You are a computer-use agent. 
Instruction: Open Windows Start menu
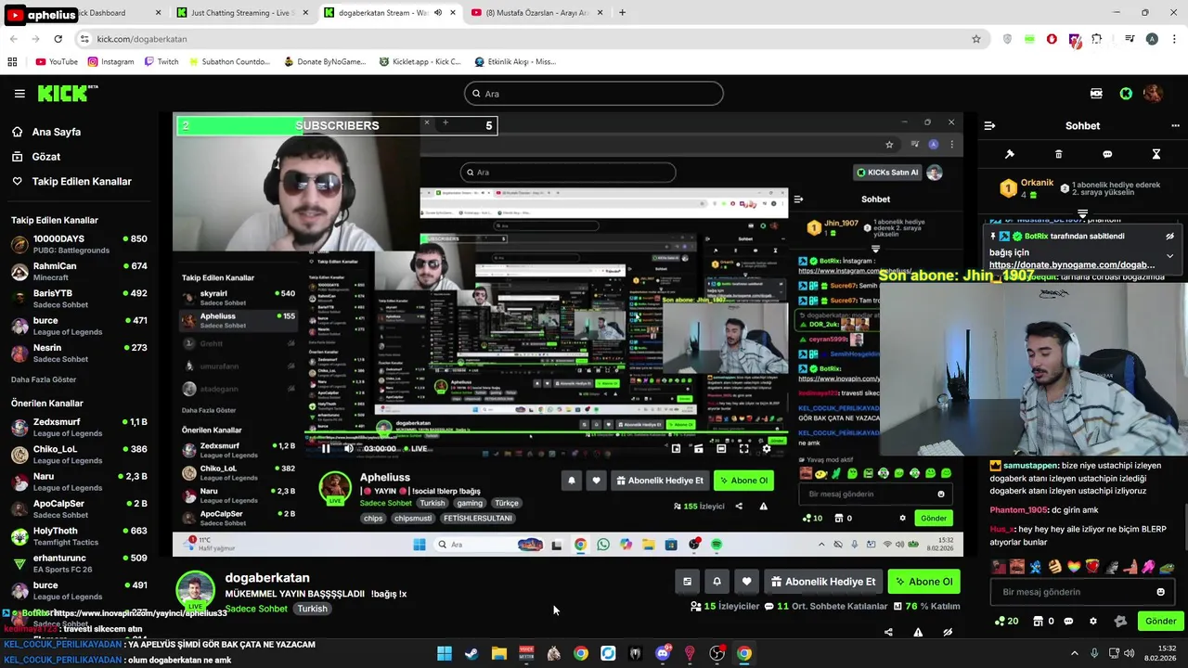pos(445,653)
